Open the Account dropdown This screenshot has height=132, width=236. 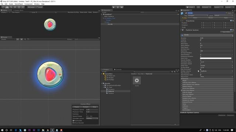coord(206,7)
